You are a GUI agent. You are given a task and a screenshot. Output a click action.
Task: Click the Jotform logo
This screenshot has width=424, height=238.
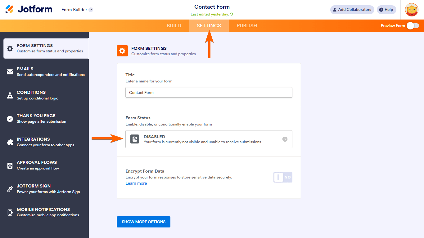pos(29,9)
